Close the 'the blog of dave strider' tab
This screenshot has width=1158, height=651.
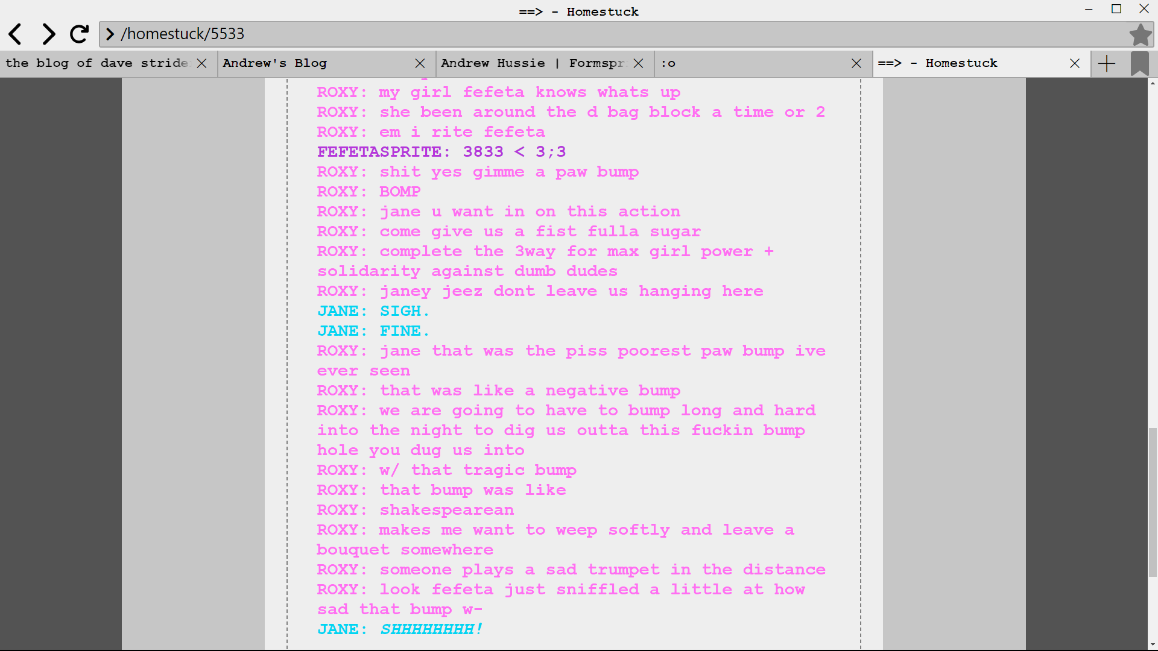coord(202,63)
